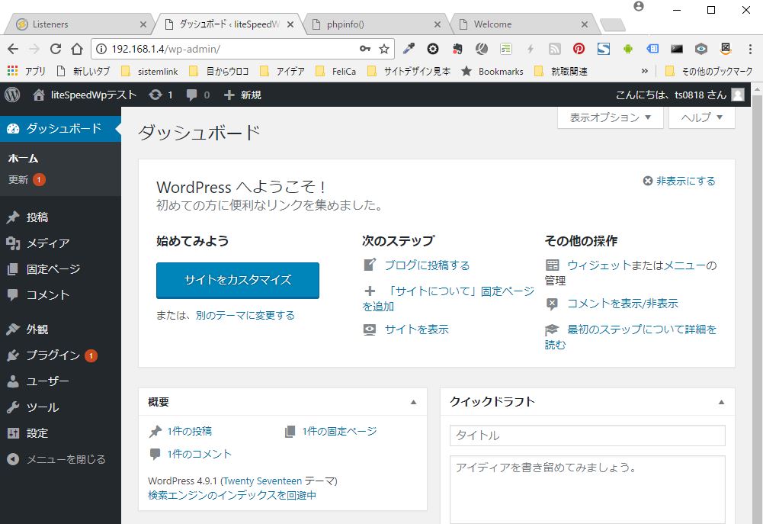The image size is (763, 524).
Task: Open comments bubble icon in admin bar
Action: pos(198,95)
